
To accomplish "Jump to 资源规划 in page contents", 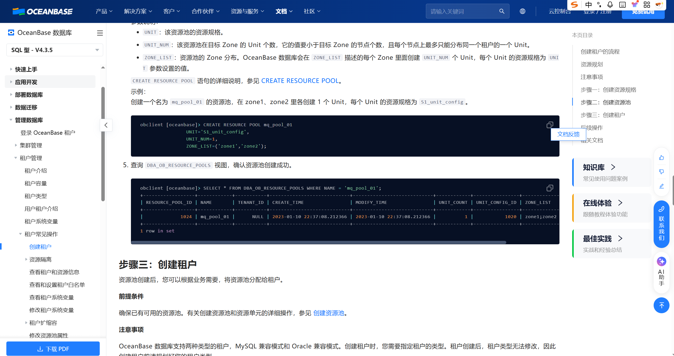I will pyautogui.click(x=591, y=64).
